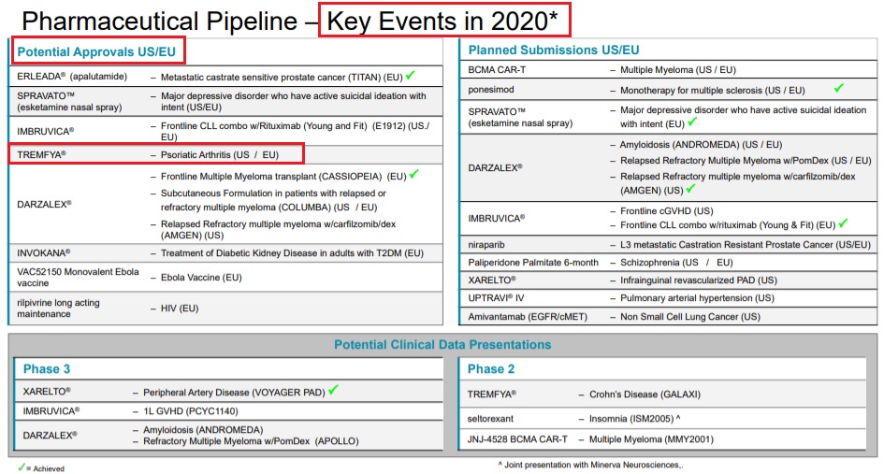Viewport: 884px width, 474px height.
Task: Click the Minerva Neurosciences joint presentation footnote
Action: click(x=589, y=464)
